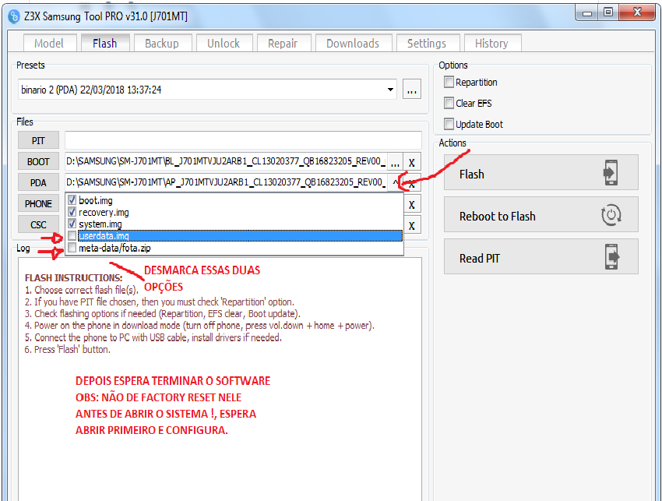Click log line '6. Press 'Flash' button.'
Image resolution: width=662 pixels, height=501 pixels.
point(68,349)
